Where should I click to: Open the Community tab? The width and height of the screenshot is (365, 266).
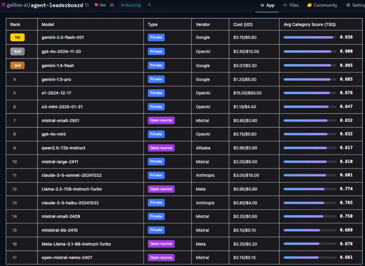click(x=322, y=5)
